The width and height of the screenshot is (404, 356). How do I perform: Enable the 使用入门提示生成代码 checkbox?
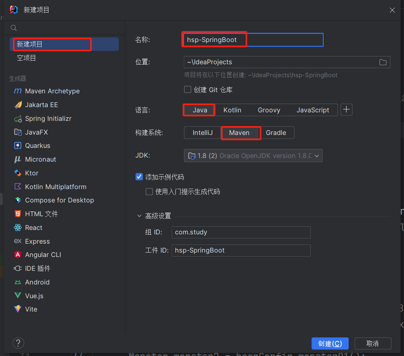[x=149, y=192]
